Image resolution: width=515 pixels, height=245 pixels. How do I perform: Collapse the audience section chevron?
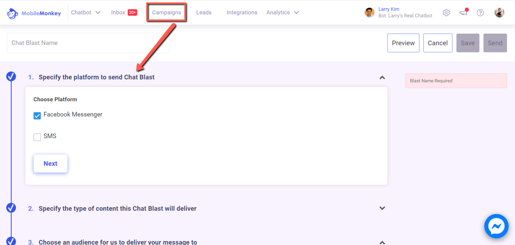pos(382,243)
